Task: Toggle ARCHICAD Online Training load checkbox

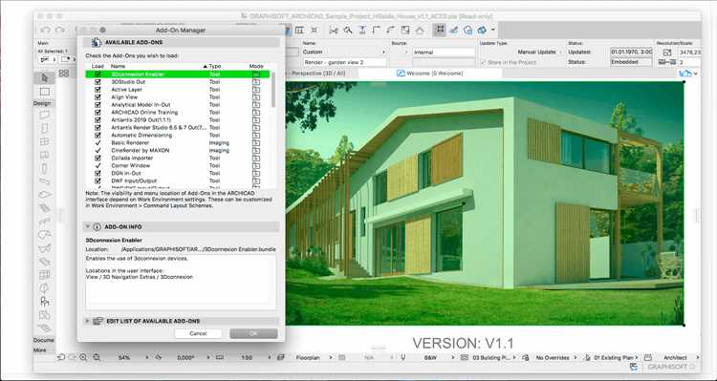Action: click(98, 113)
